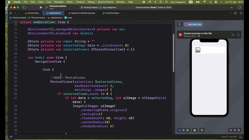249x140 pixels.
Task: Refresh the canvas preview
Action: 238,35
